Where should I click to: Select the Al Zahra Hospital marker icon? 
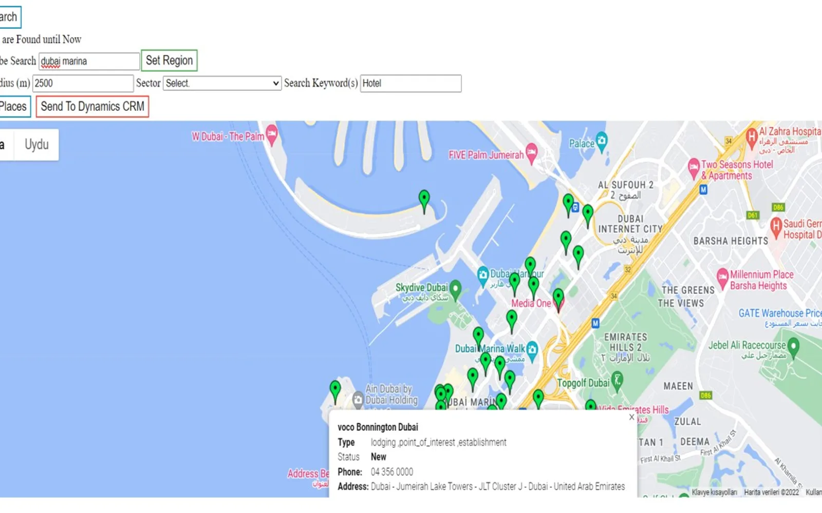(752, 137)
